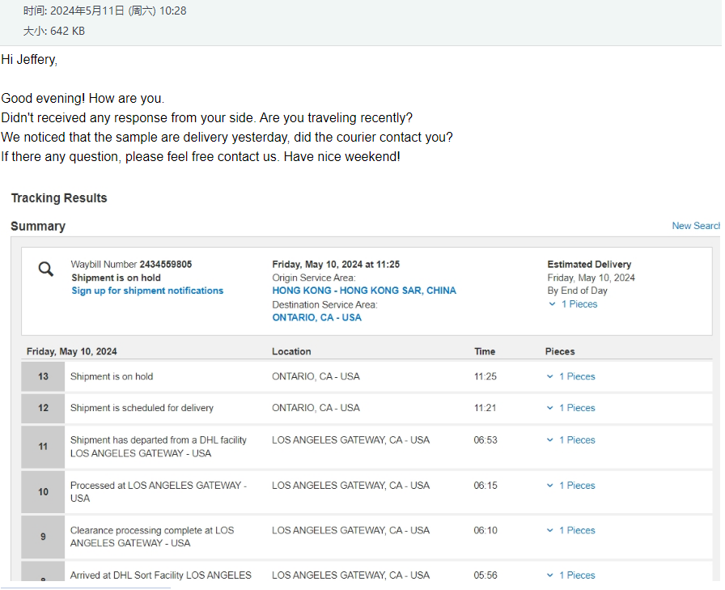Click Sign up for shipment notifications
725x590 pixels.
[147, 291]
